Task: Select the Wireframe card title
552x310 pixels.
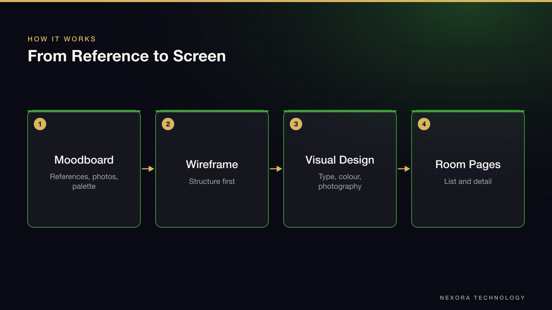Action: coord(212,164)
